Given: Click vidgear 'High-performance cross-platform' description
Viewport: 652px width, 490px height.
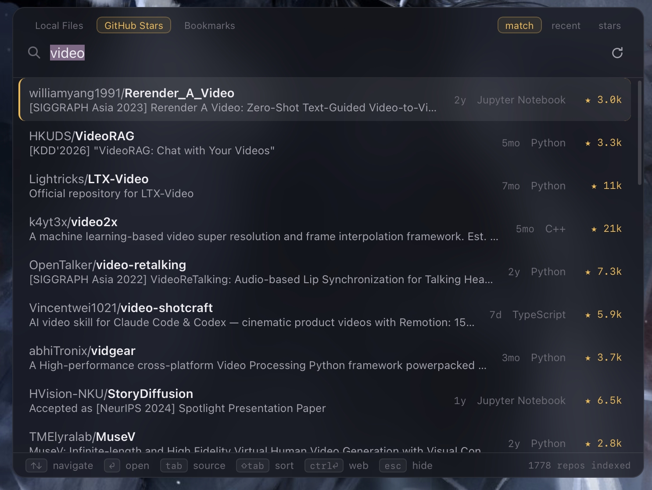Looking at the screenshot, I should 258,366.
